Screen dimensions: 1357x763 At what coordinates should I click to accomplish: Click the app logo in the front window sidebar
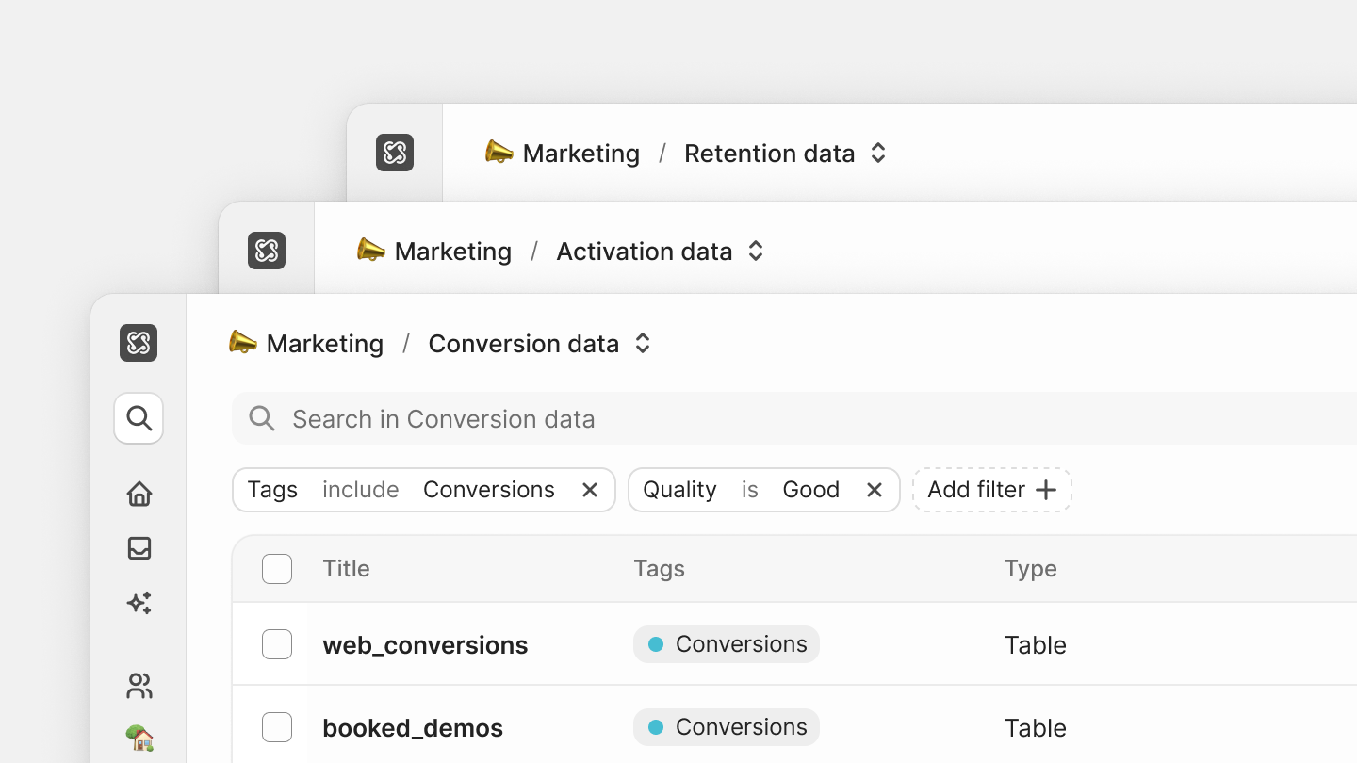(x=139, y=343)
